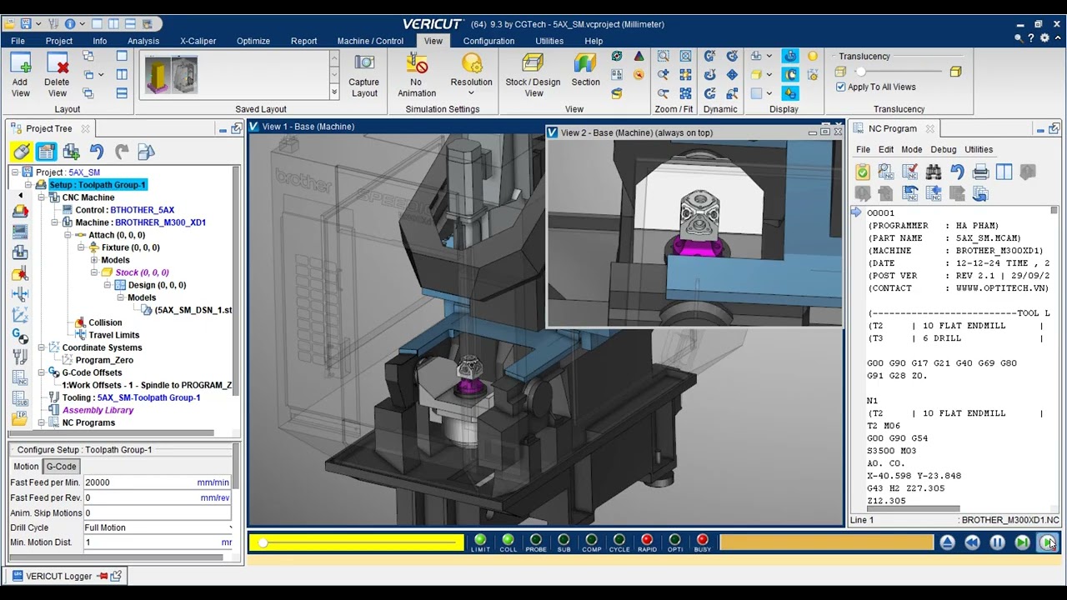Switch to the Machine / Control tab
Viewport: 1067px width, 600px height.
point(370,41)
